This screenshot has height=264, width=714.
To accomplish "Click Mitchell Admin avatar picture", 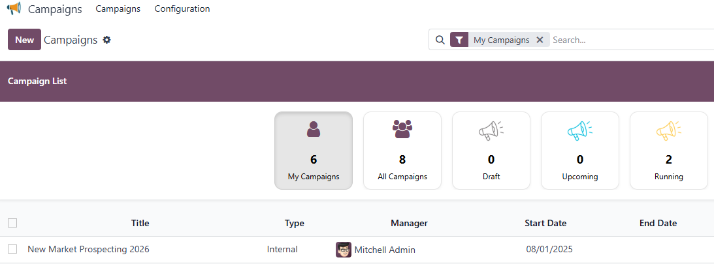I will (344, 250).
